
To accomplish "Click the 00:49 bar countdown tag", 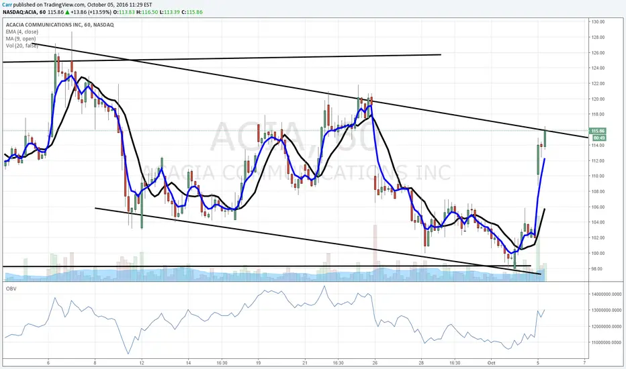I will (x=599, y=138).
